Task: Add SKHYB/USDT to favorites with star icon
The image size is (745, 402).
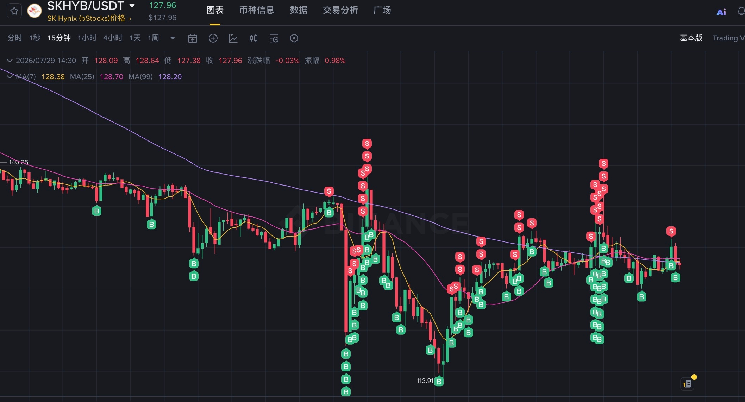Action: (x=14, y=11)
